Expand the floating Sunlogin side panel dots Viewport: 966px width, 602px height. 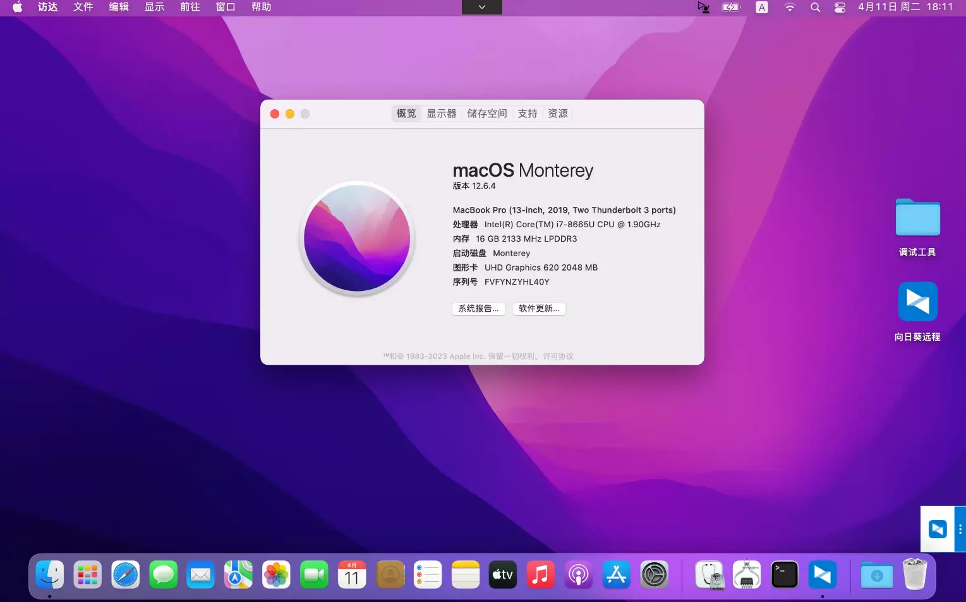click(x=960, y=529)
